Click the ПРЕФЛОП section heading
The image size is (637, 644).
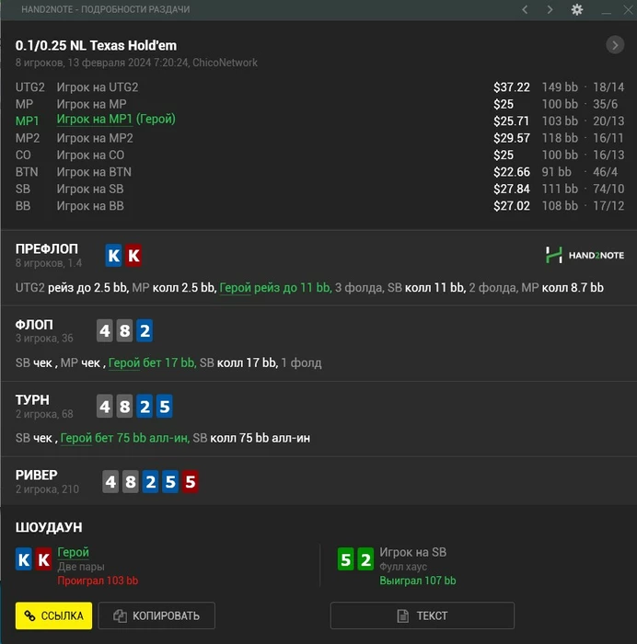(46, 249)
